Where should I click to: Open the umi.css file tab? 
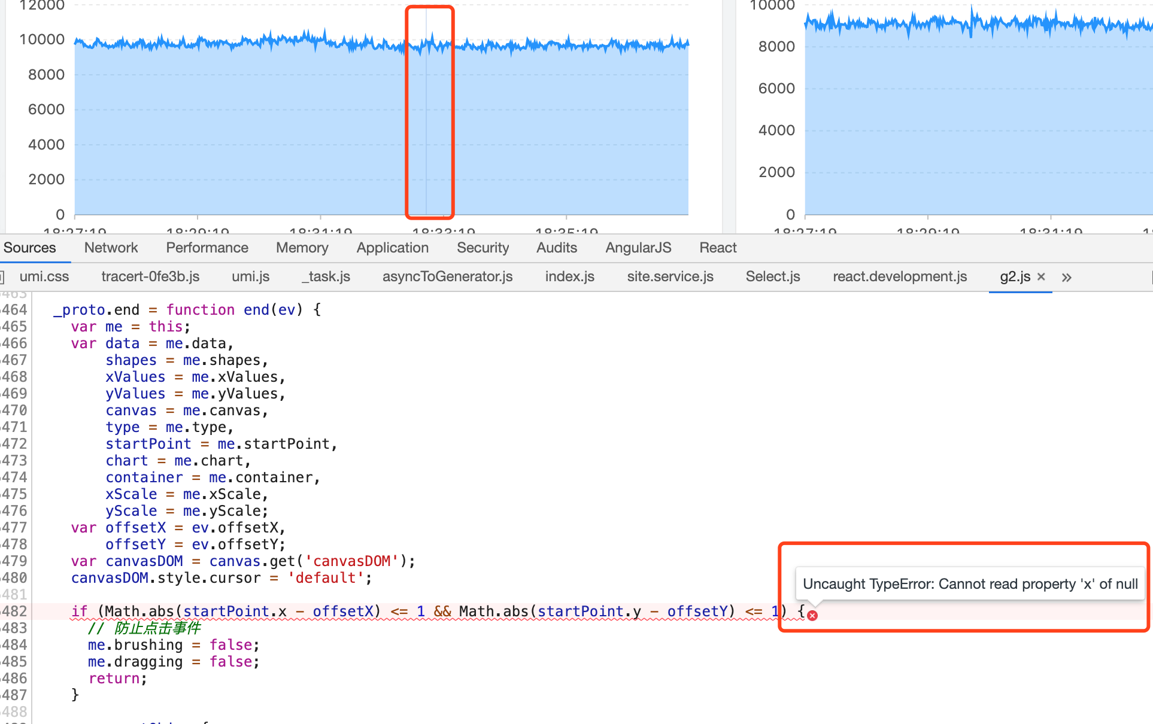coord(44,276)
